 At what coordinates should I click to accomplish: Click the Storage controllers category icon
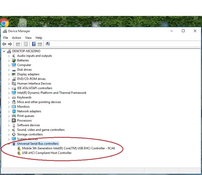pos(14,134)
